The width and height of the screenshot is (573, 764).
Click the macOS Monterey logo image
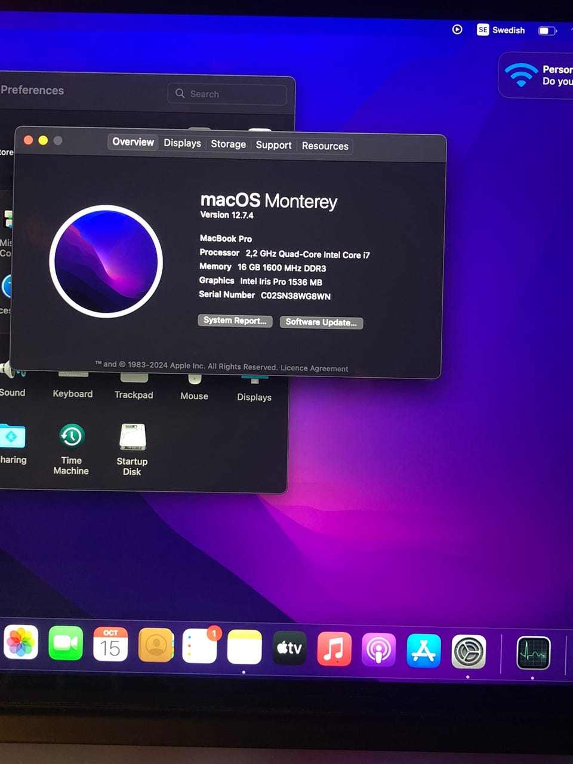point(106,261)
